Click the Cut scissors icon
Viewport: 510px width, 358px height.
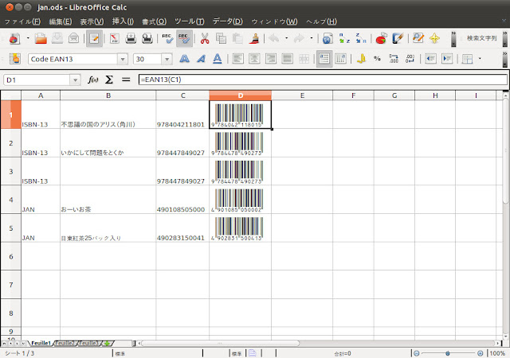click(x=205, y=39)
